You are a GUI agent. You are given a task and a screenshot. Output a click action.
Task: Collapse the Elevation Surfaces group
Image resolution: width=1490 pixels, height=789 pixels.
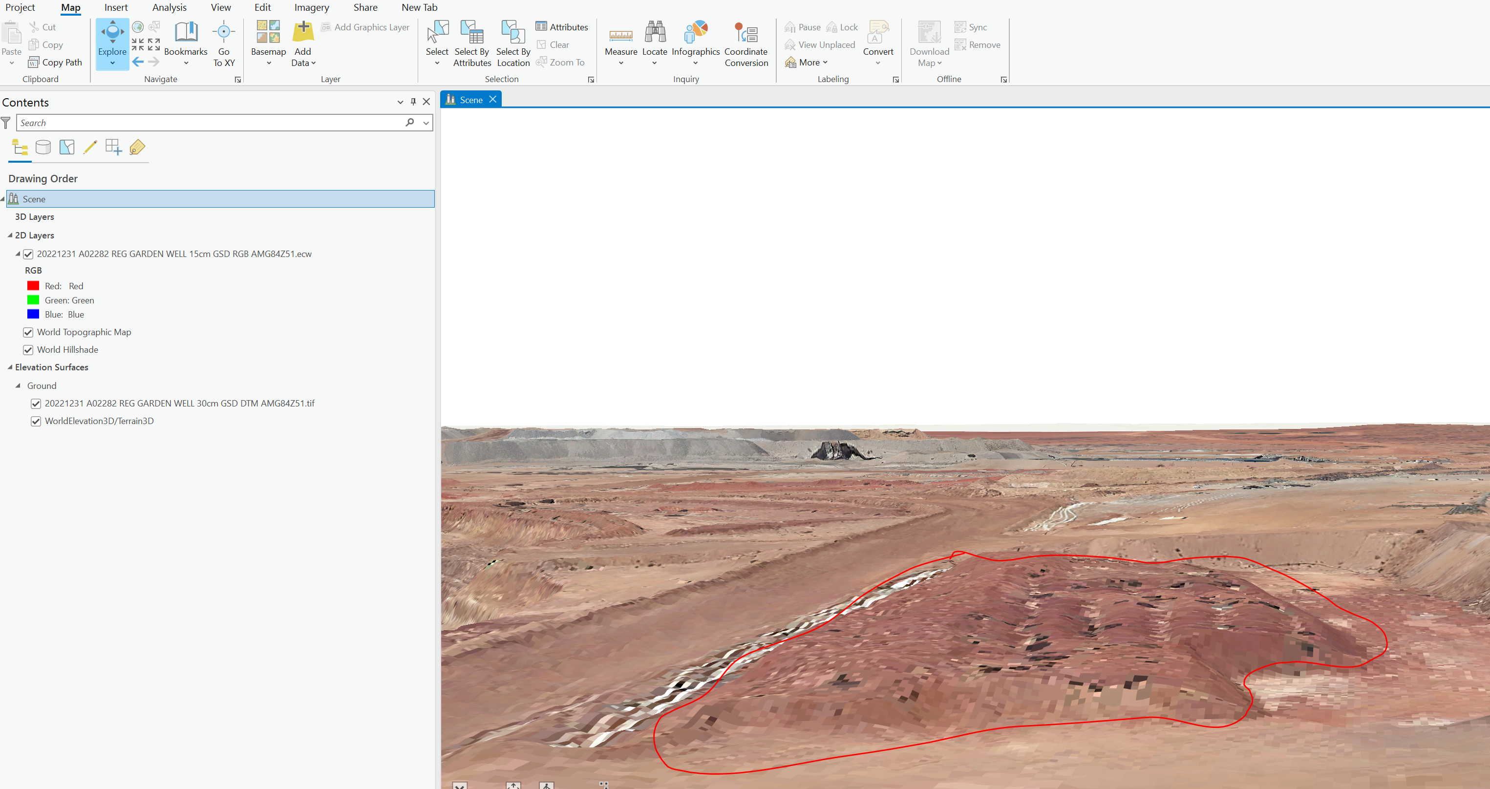pos(10,367)
